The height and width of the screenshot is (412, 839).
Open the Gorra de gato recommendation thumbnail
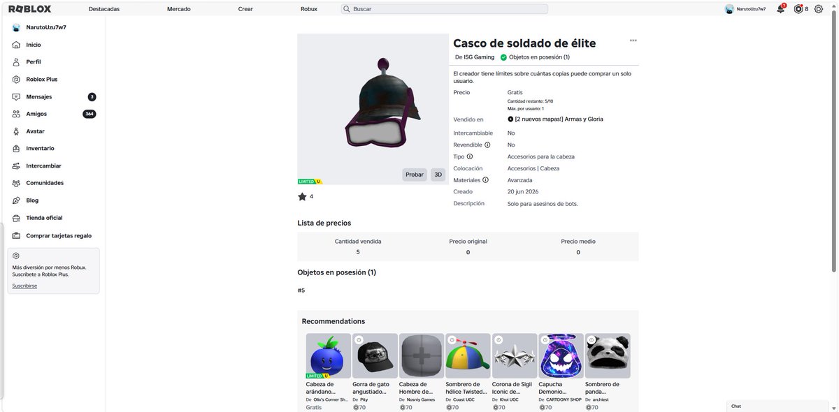click(x=375, y=356)
